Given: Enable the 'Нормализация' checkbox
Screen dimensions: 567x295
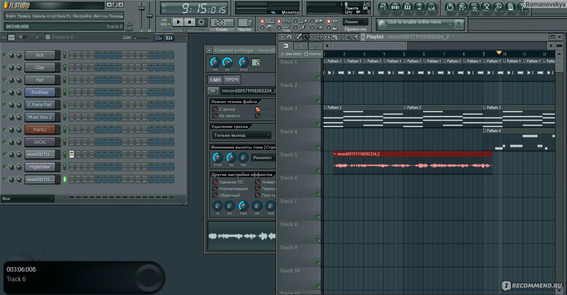Looking at the screenshot, I should click(x=215, y=189).
